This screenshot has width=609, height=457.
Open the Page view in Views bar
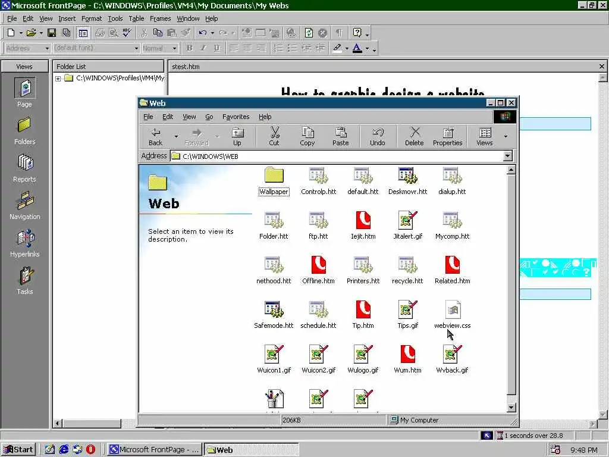[24, 92]
